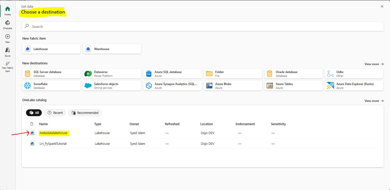Open OneLake in the left sidebar
Image resolution: width=390 pixels, height=190 pixels.
[7, 25]
